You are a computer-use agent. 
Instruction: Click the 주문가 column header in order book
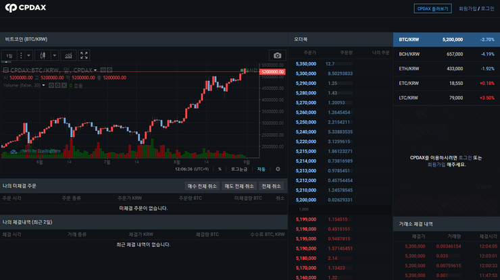[x=309, y=53]
